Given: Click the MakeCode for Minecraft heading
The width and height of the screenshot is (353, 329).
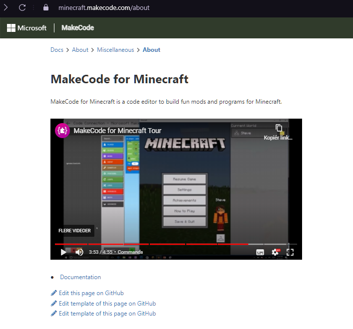Looking at the screenshot, I should point(119,79).
